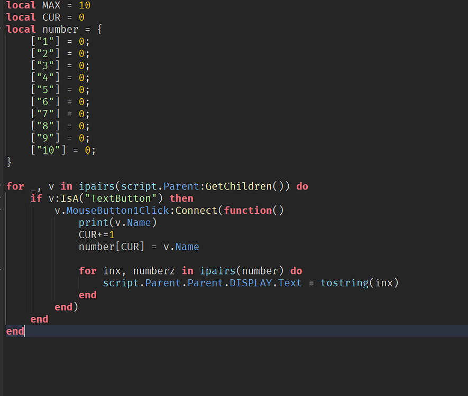Click the string "1" table key

tap(44, 41)
